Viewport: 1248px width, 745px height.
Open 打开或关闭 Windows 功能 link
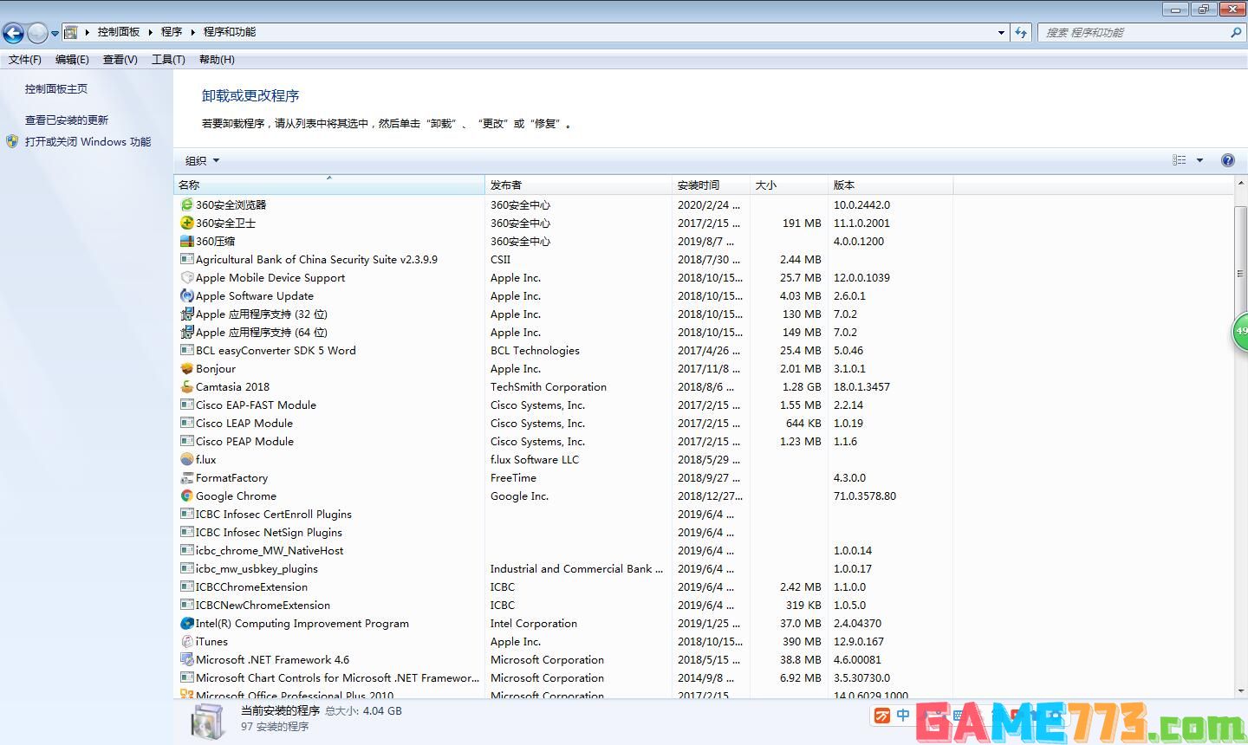click(88, 141)
